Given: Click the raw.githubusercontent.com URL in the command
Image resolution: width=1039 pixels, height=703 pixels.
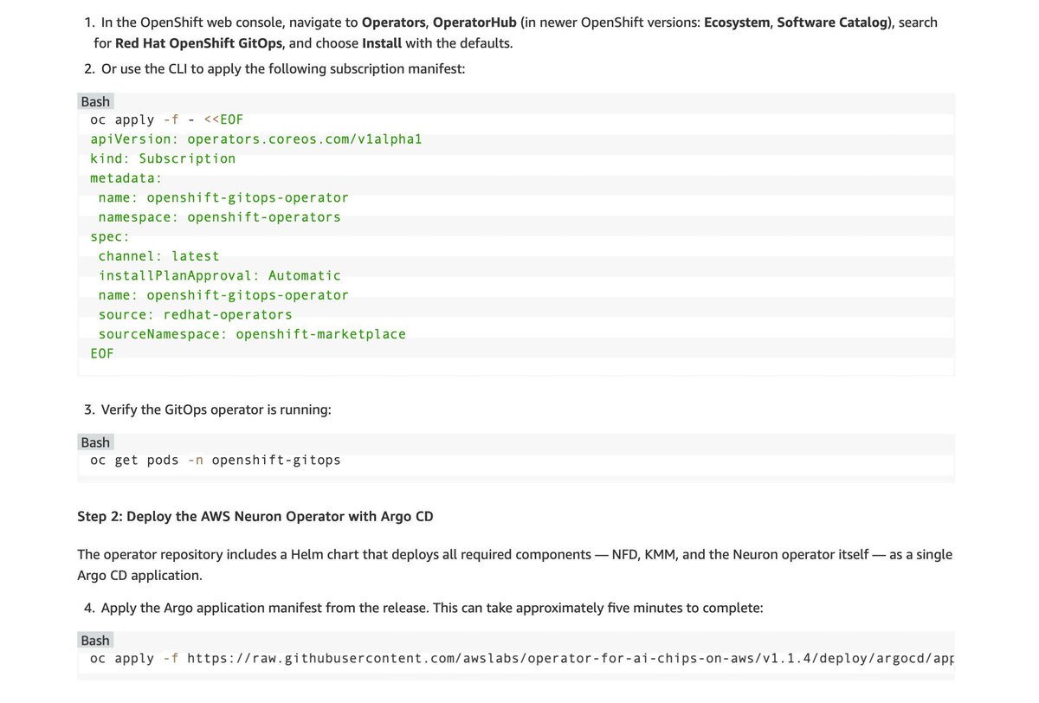Looking at the screenshot, I should click(x=571, y=658).
